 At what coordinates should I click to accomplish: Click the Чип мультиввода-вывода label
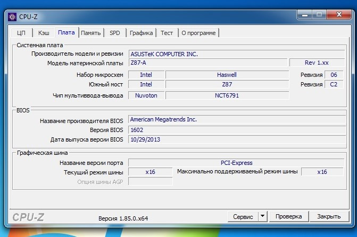(x=88, y=95)
